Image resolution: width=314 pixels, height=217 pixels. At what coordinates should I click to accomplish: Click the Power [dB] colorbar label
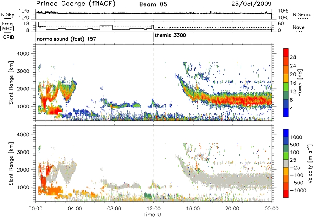299,83
